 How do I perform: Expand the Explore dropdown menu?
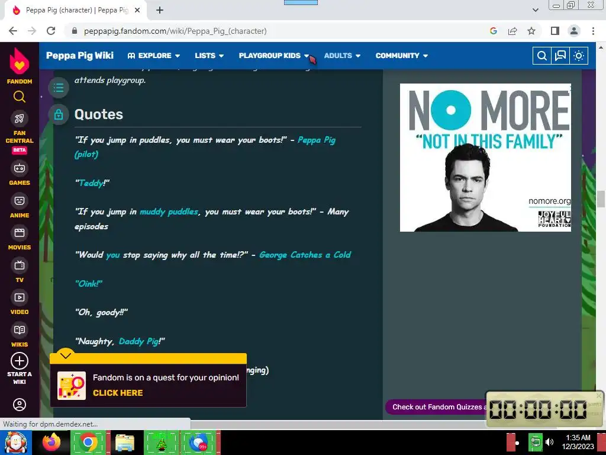point(154,56)
